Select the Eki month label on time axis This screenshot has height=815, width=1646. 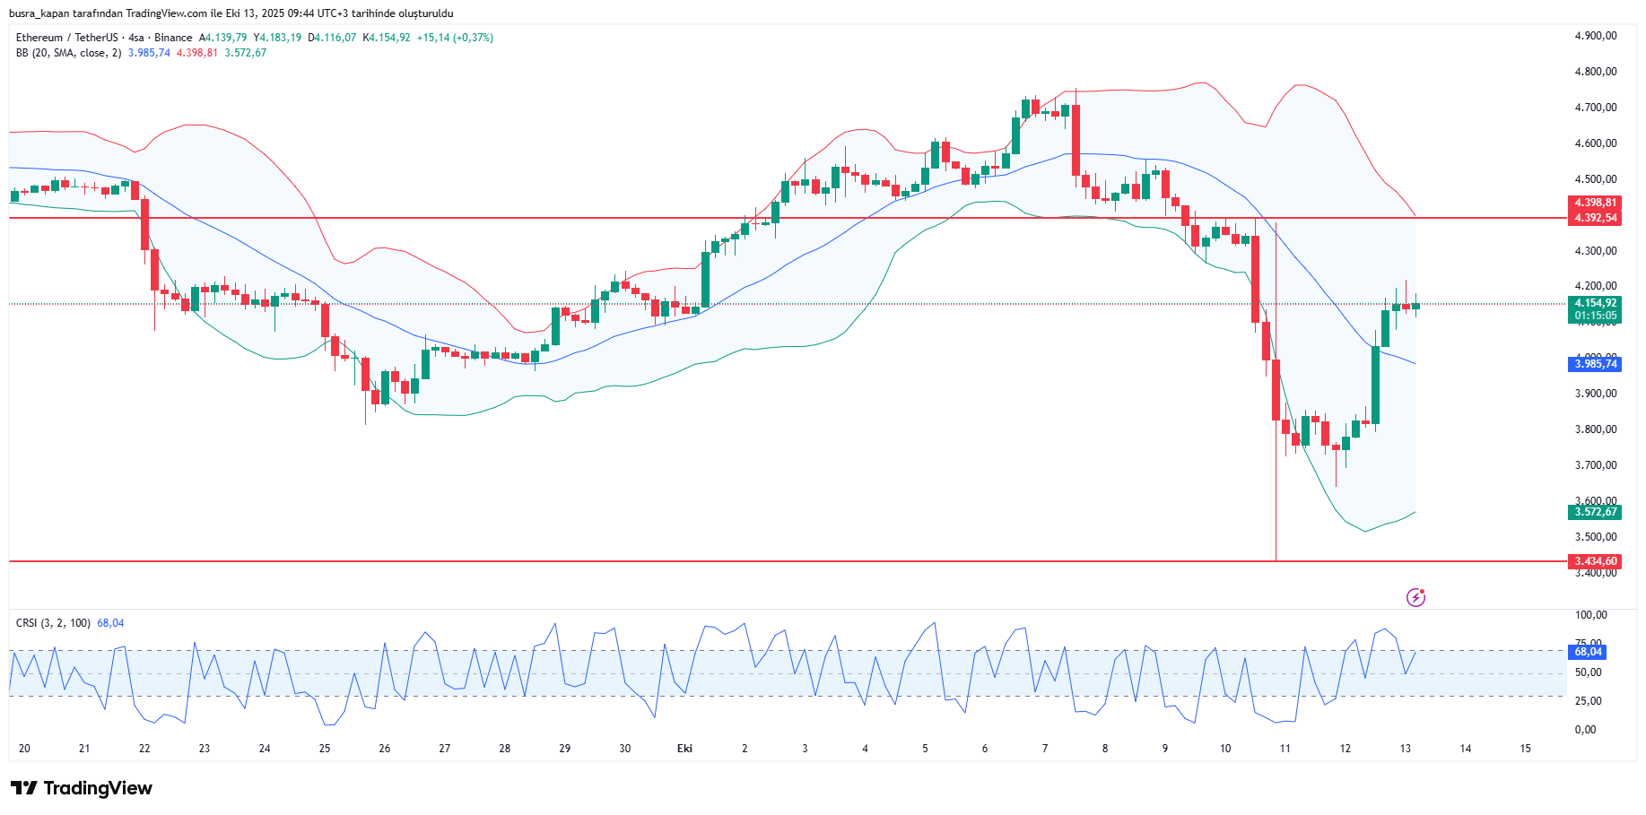click(x=684, y=749)
